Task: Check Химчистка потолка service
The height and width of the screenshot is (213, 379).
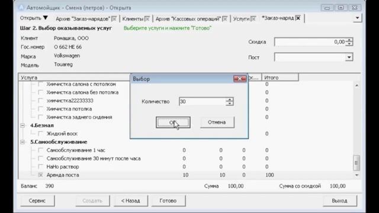Action: (41, 109)
